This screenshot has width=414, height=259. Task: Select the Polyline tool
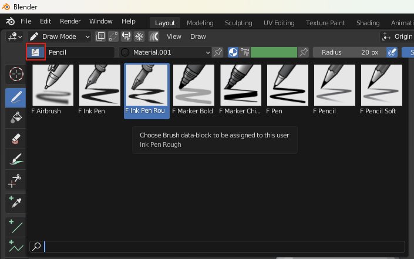point(16,247)
